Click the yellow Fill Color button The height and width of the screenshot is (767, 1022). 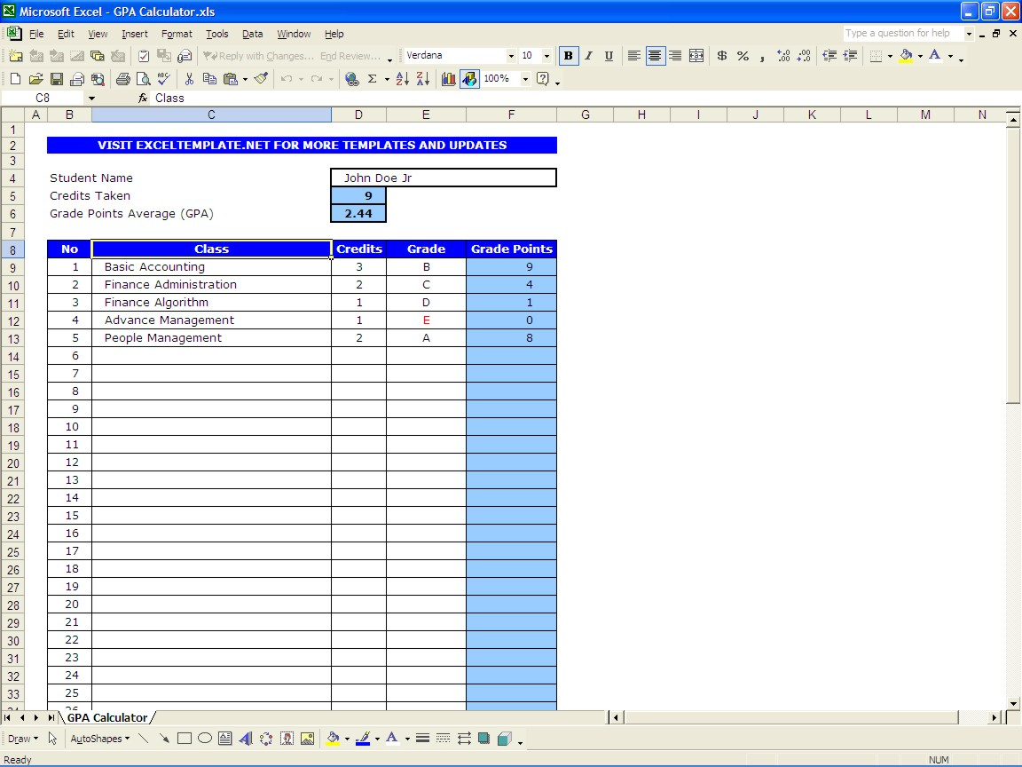[905, 56]
